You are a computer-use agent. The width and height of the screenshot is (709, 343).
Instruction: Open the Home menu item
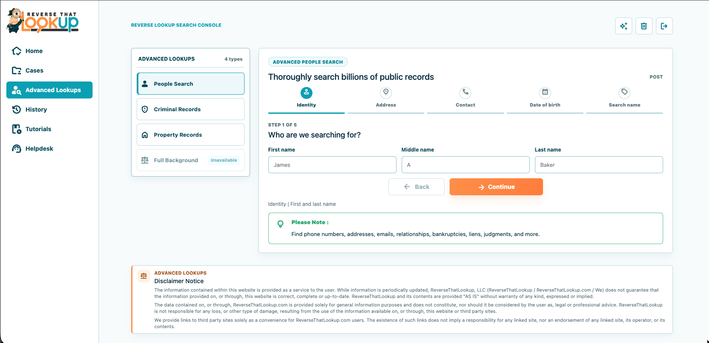tap(49, 51)
